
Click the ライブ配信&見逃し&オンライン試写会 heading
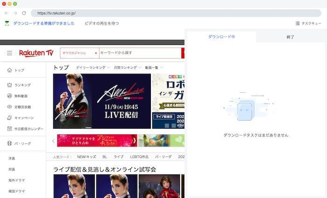[105, 169]
